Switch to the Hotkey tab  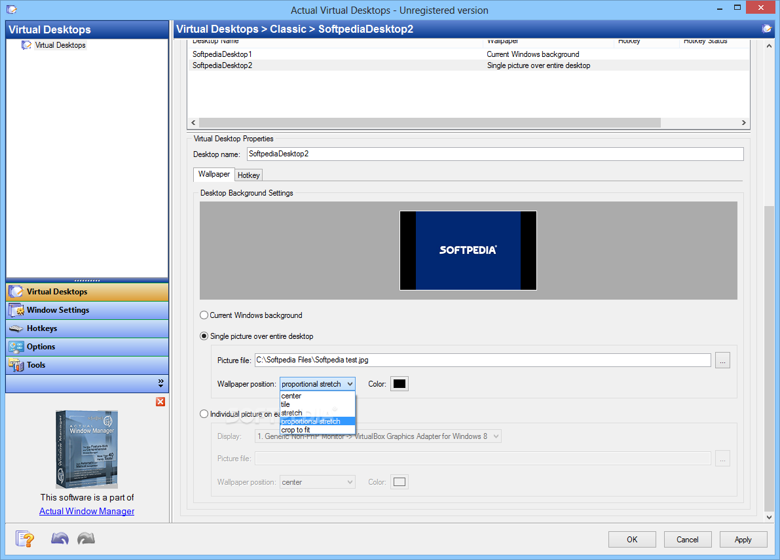point(249,175)
